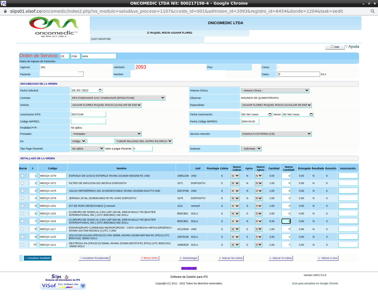Open the Fecha Autorización calendar picker icon
378x302 pixels.
pos(270,114)
